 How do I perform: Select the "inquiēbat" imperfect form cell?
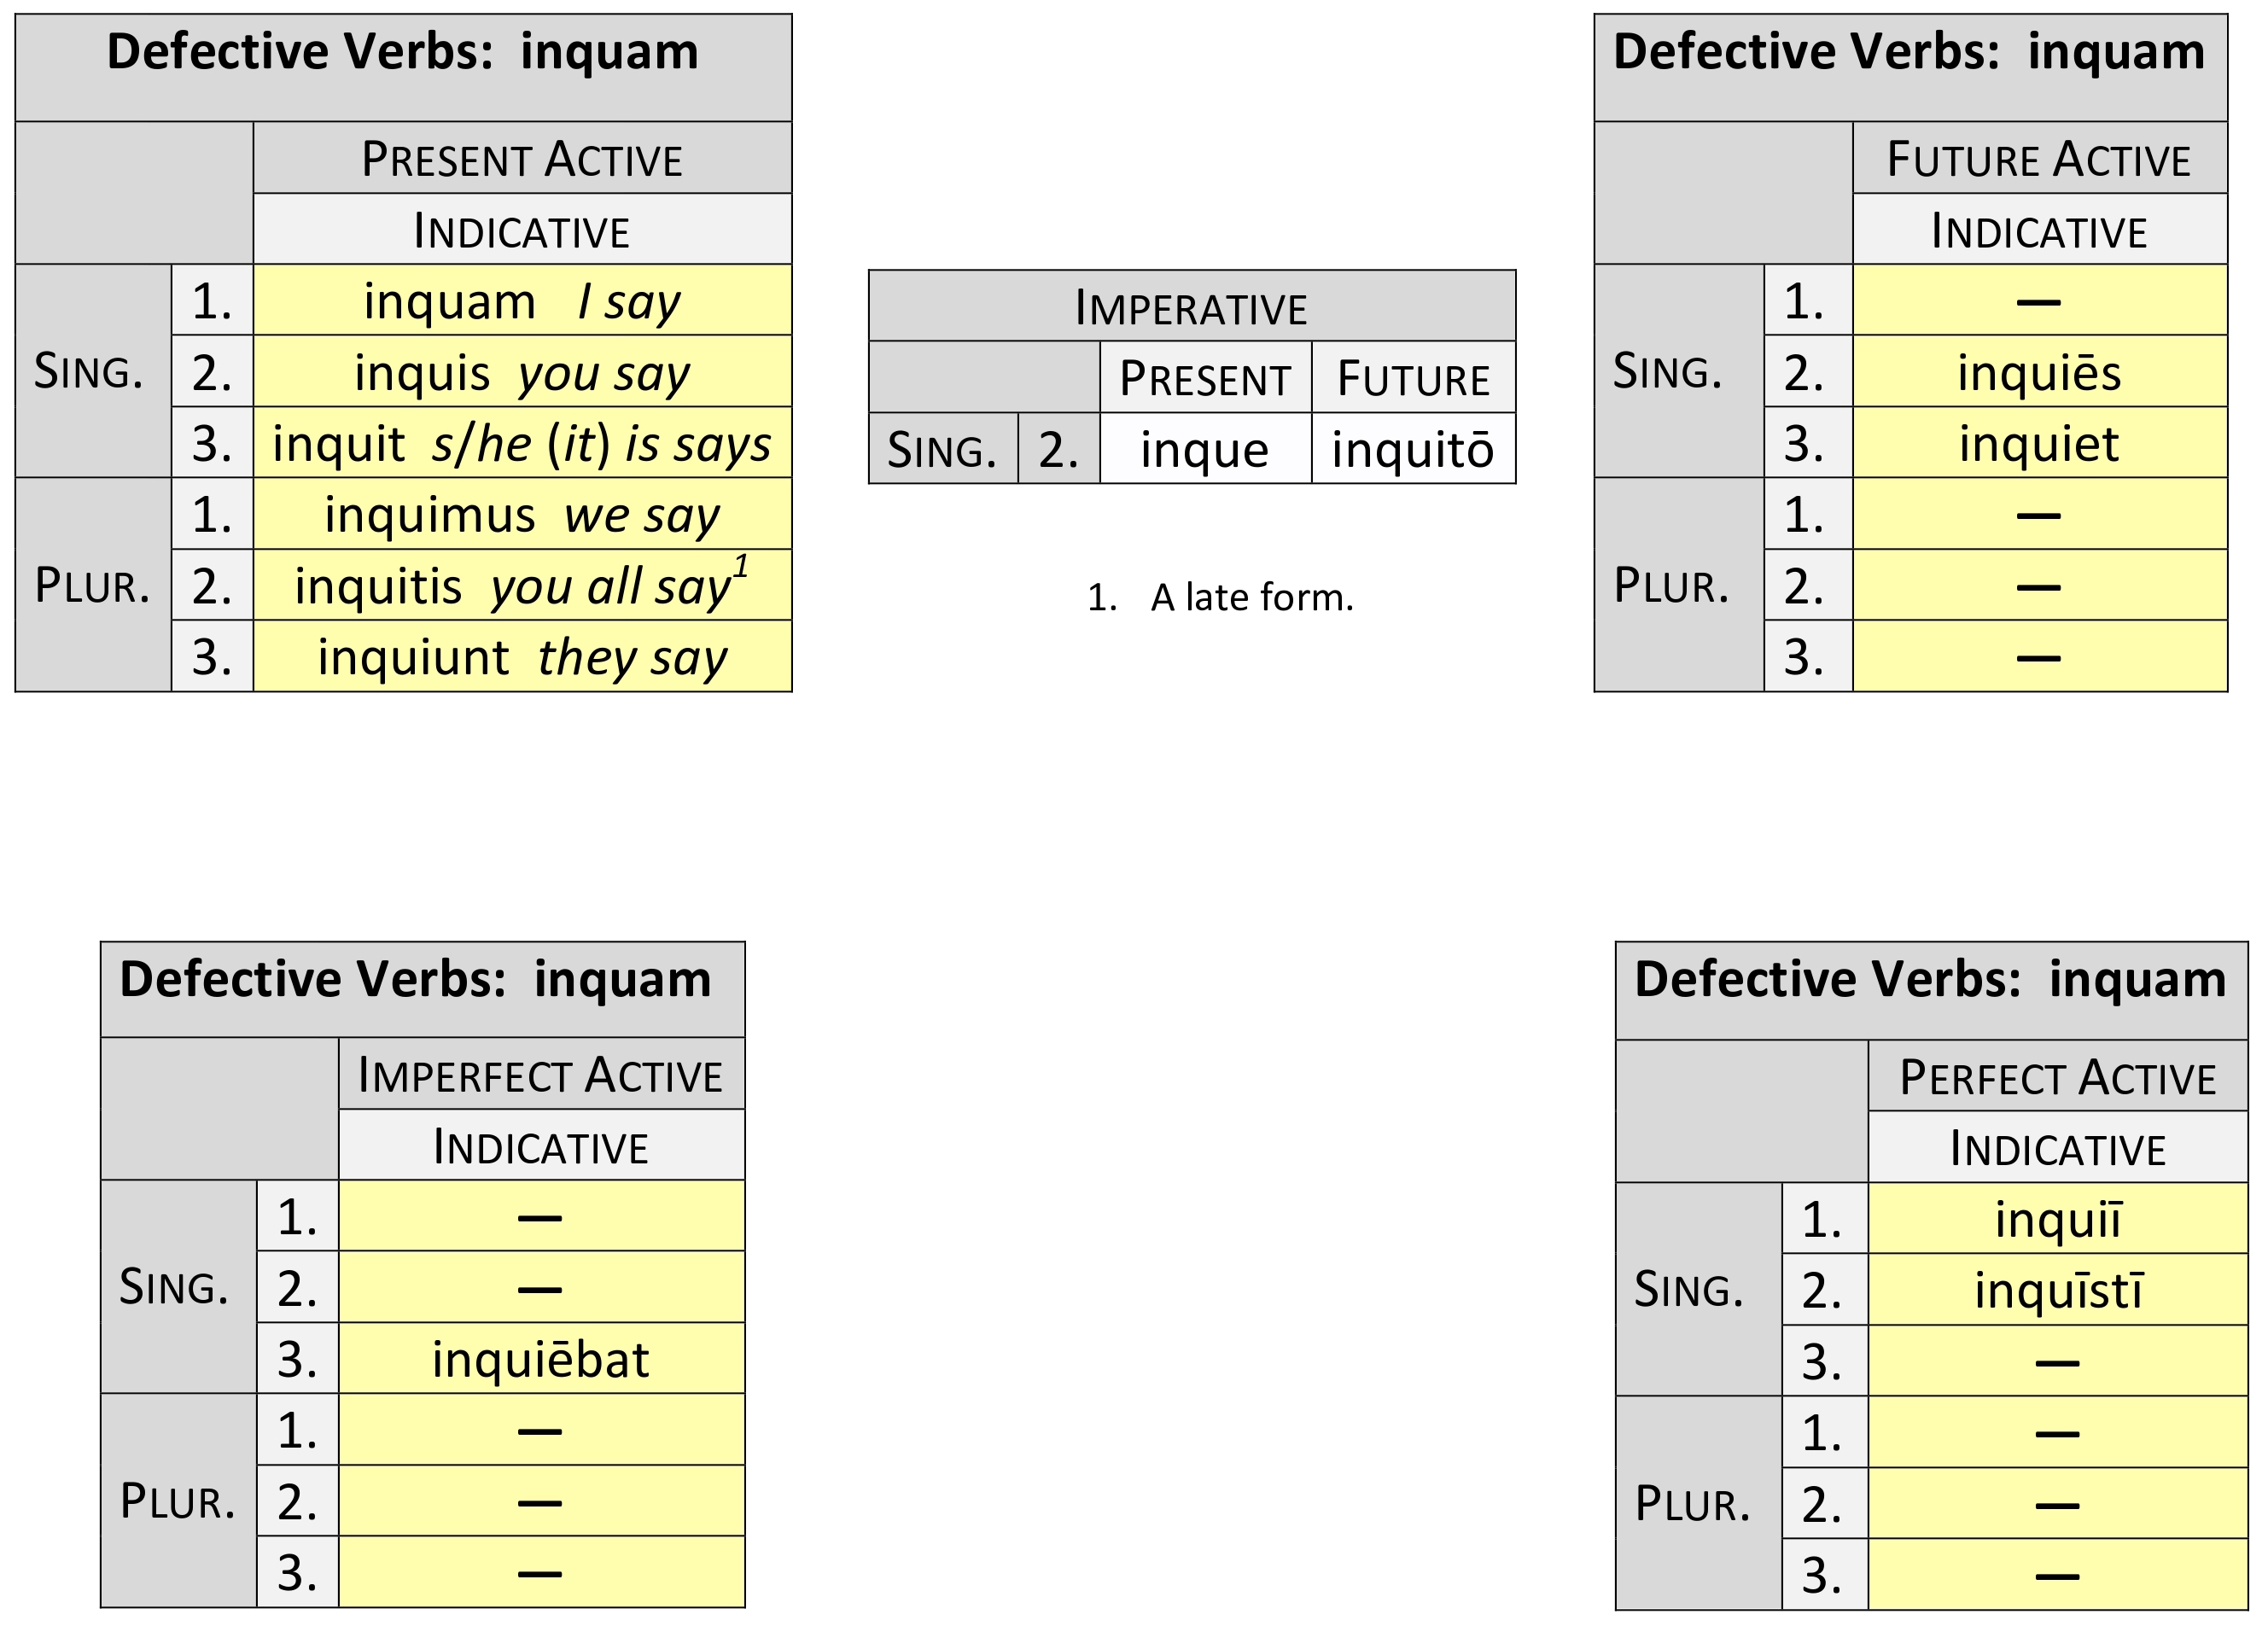tap(540, 1359)
